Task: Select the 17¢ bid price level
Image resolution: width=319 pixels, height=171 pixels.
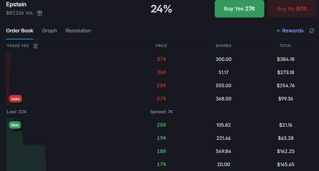Action: pyautogui.click(x=161, y=164)
